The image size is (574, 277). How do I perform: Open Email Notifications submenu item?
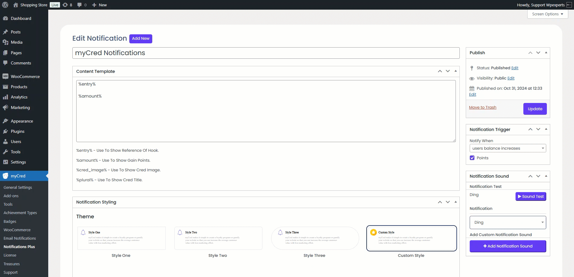tap(20, 238)
